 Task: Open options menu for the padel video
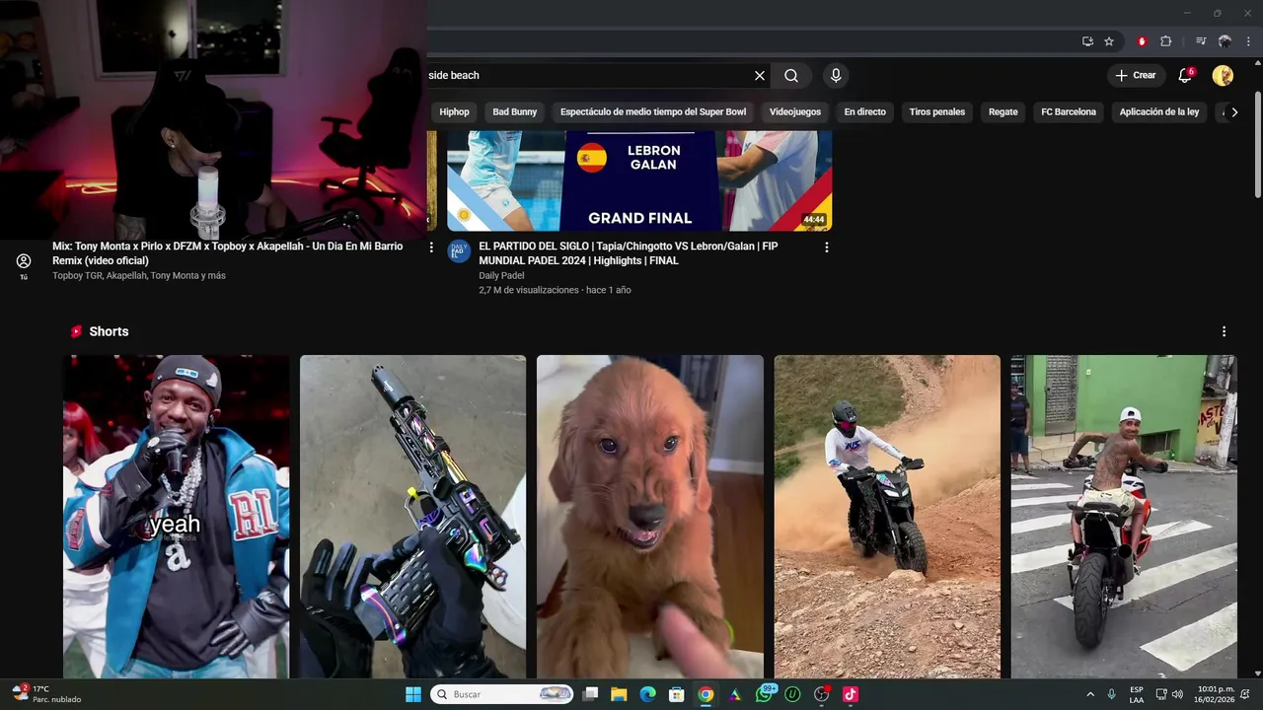(x=827, y=248)
